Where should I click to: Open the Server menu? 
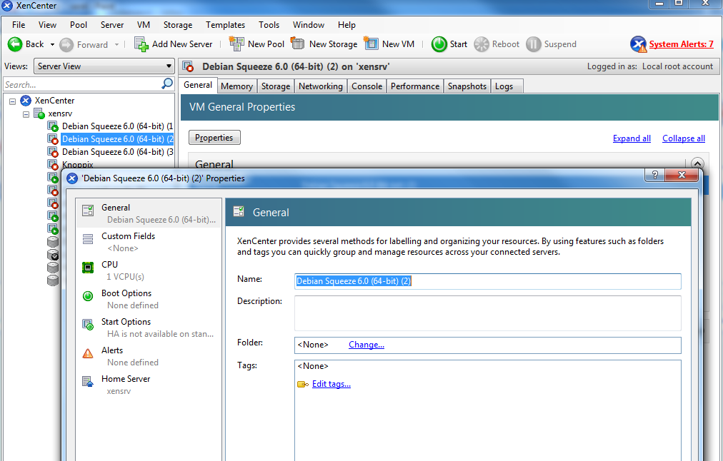tap(112, 25)
